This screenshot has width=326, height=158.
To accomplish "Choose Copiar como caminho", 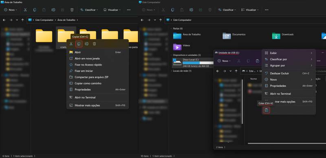I will click(97, 83).
